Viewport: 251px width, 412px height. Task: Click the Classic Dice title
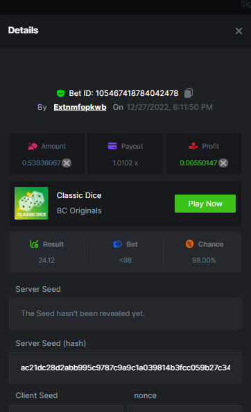click(x=79, y=195)
